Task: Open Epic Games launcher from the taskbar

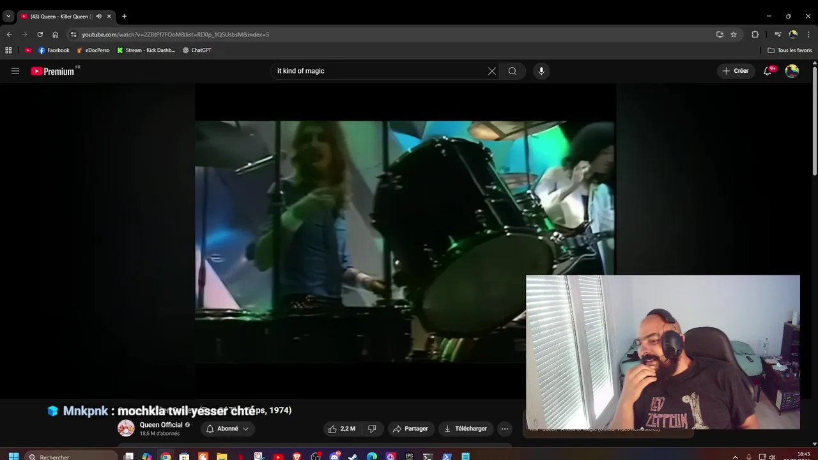Action: [409, 457]
